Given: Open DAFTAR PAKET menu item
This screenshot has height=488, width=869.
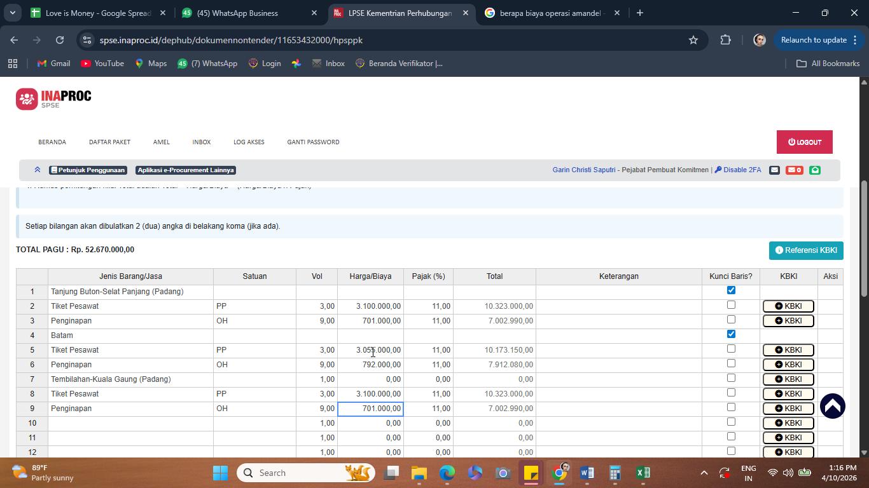Looking at the screenshot, I should tap(109, 142).
